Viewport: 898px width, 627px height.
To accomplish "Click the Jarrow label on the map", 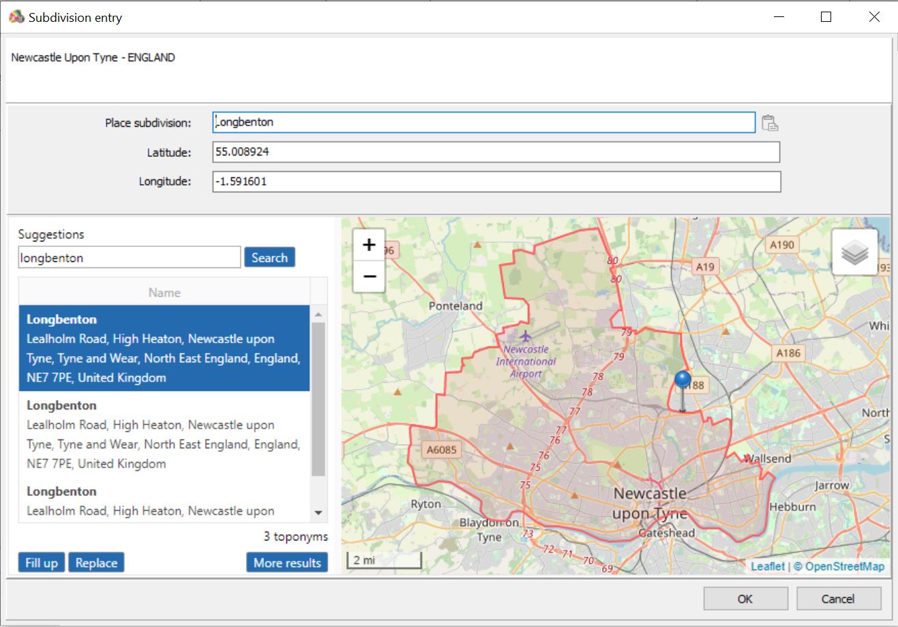I will (x=831, y=486).
